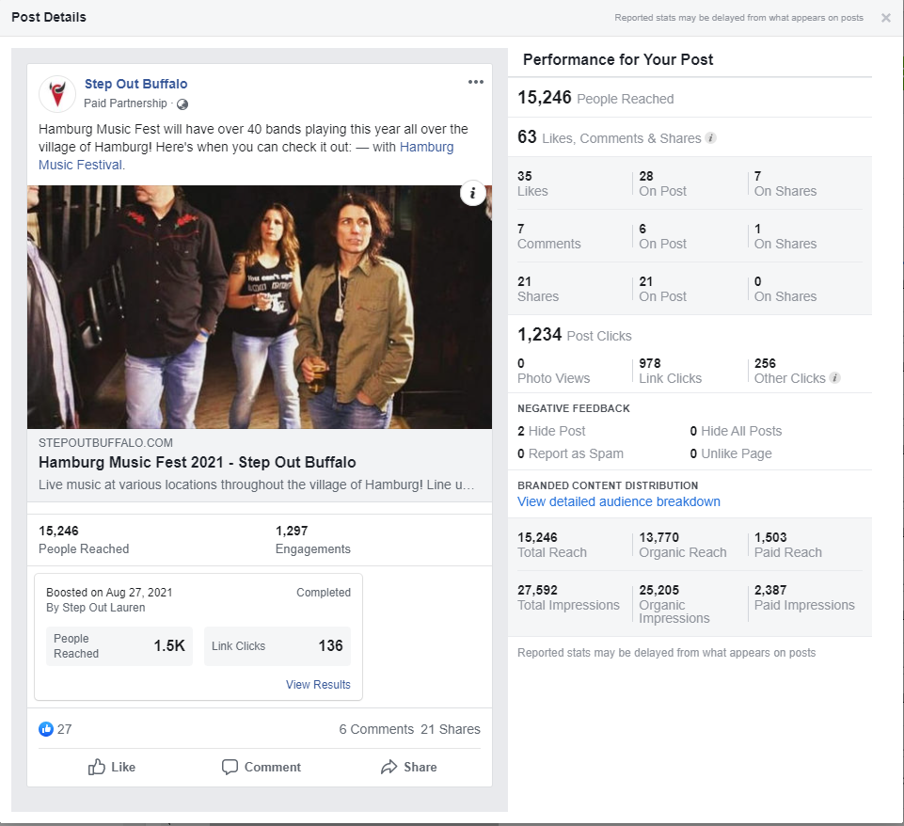Screen dimensions: 904x826
Task: Click the 256 Other Clicks stat
Action: point(790,371)
